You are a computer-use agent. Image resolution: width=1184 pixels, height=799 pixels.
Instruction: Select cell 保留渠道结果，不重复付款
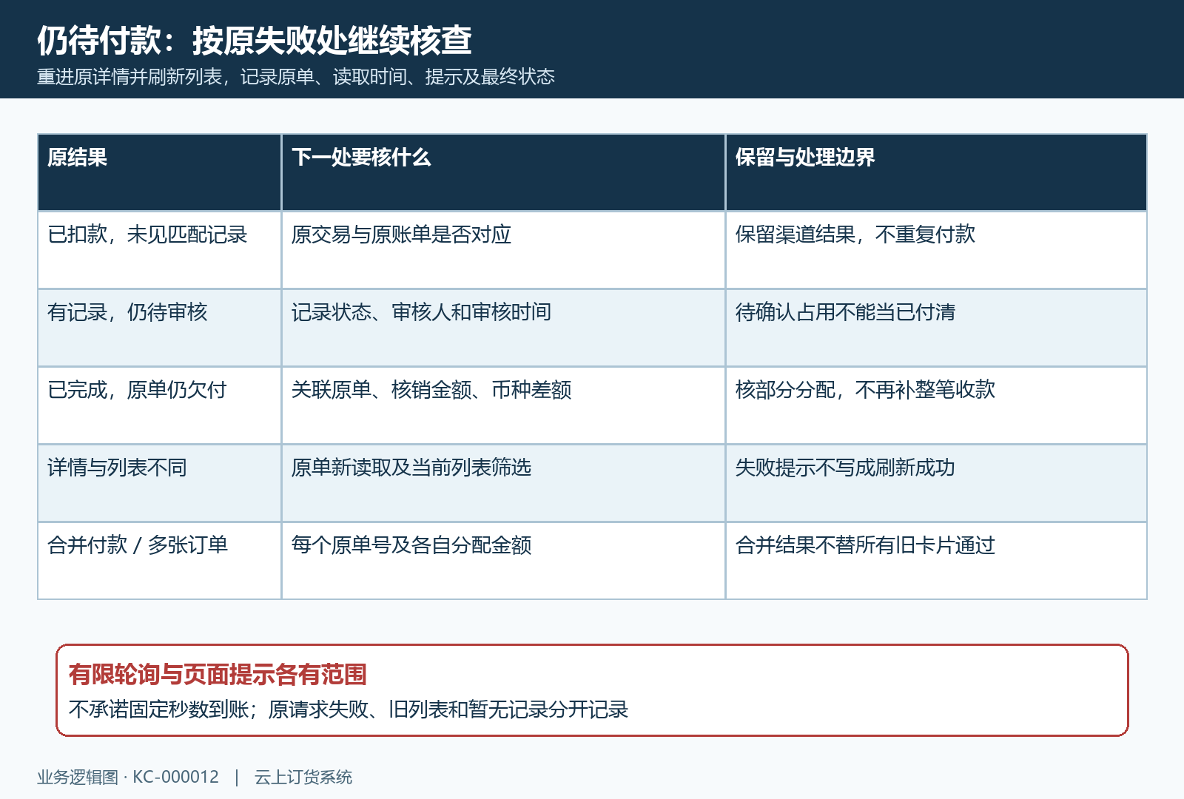click(936, 250)
